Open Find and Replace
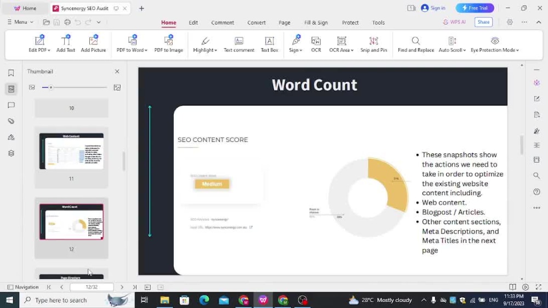Viewport: 548px width, 308px height. pos(415,44)
